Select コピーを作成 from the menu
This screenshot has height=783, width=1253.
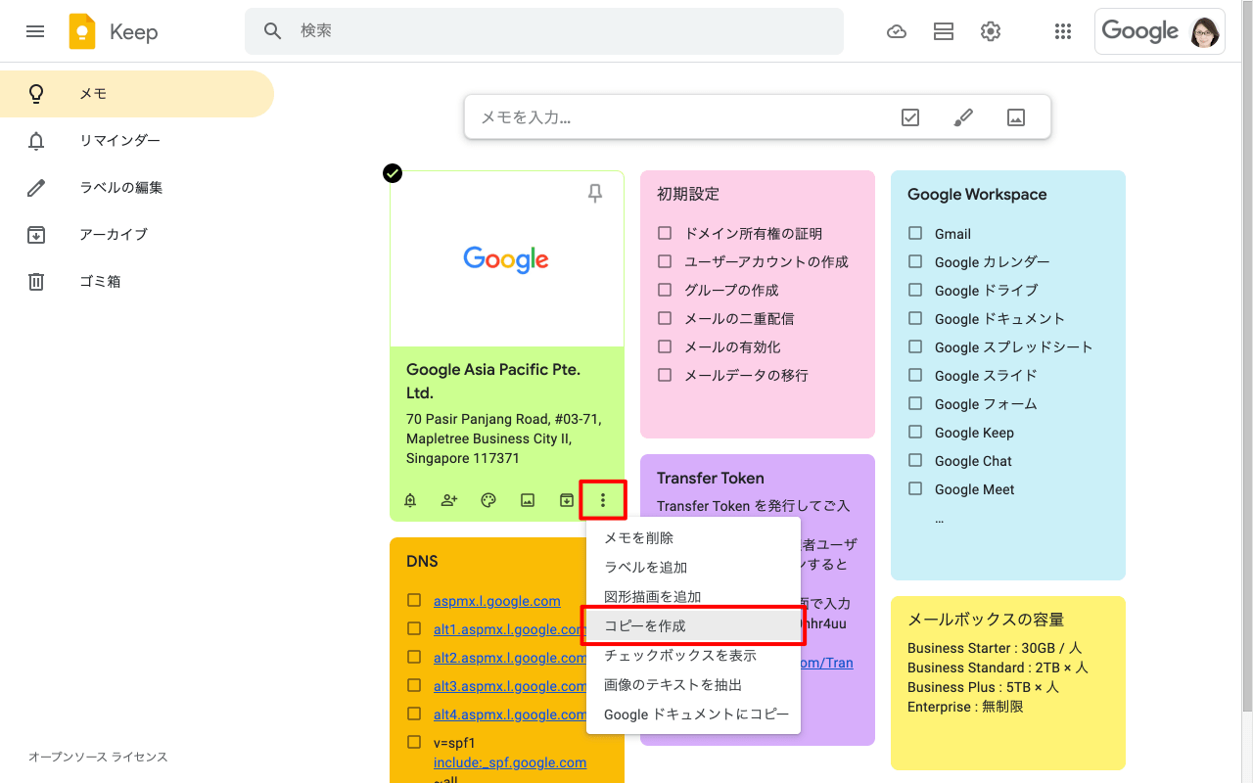[693, 626]
